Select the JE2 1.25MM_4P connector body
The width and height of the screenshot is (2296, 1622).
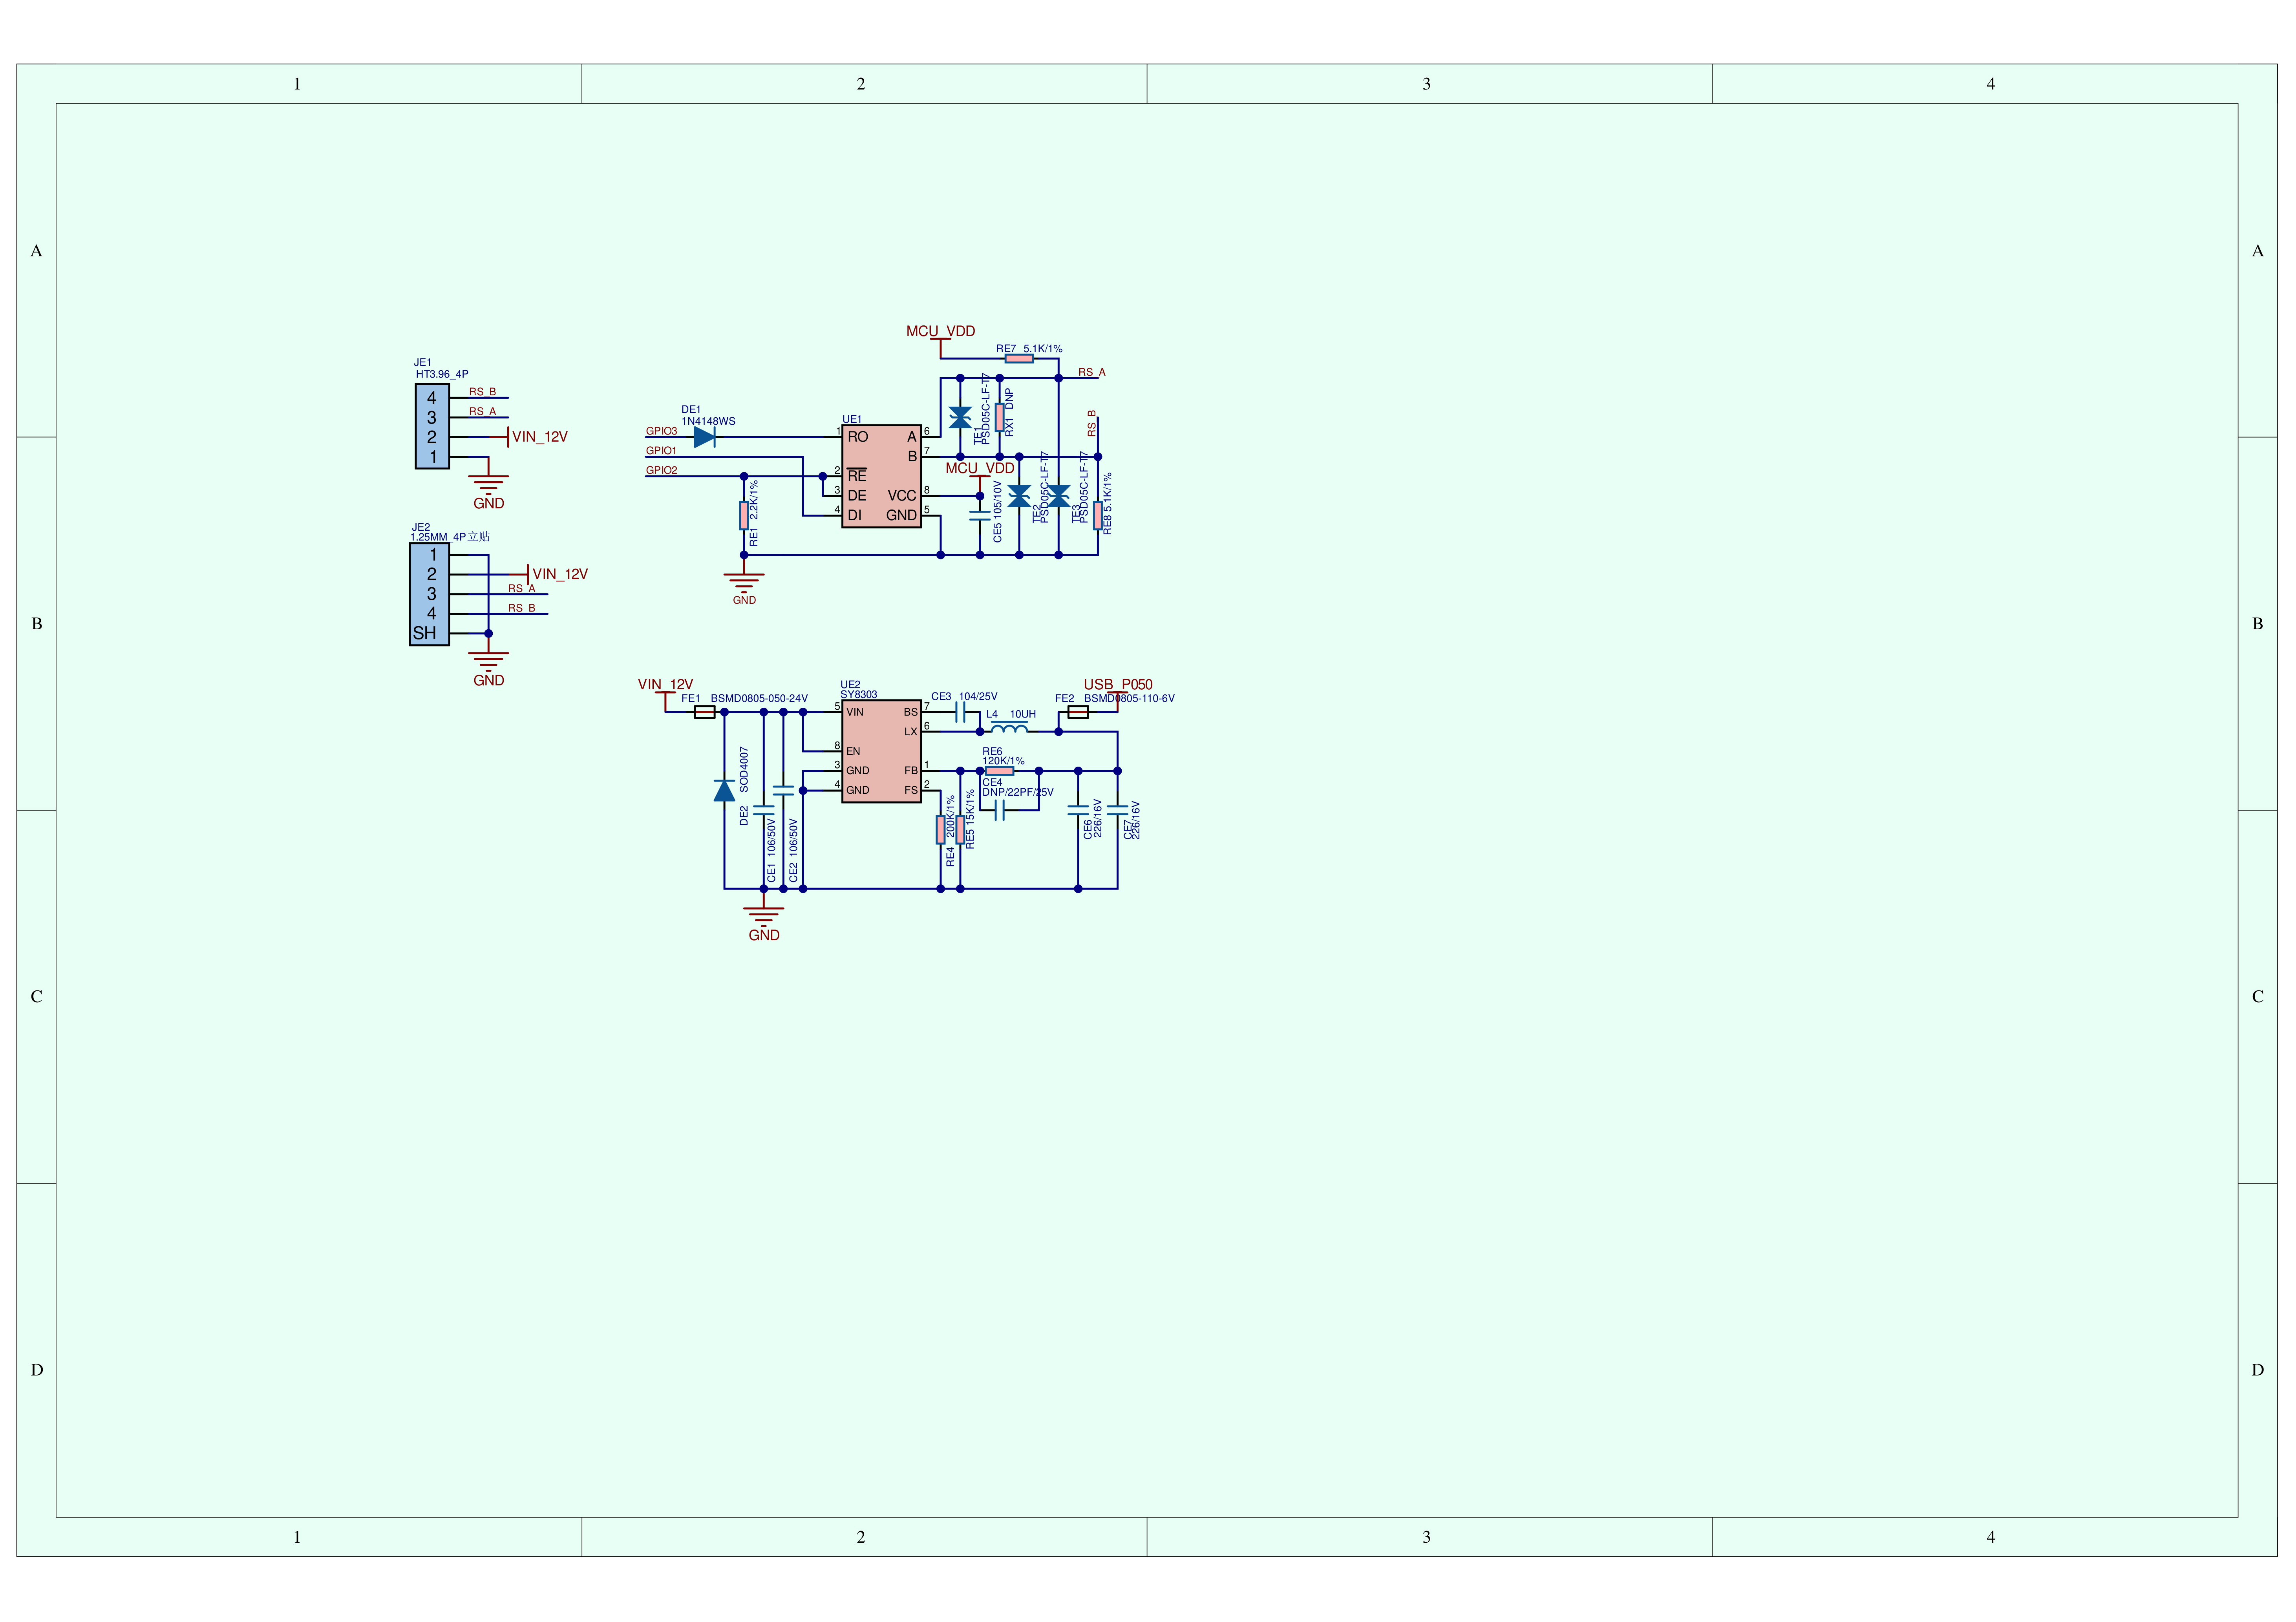429,594
